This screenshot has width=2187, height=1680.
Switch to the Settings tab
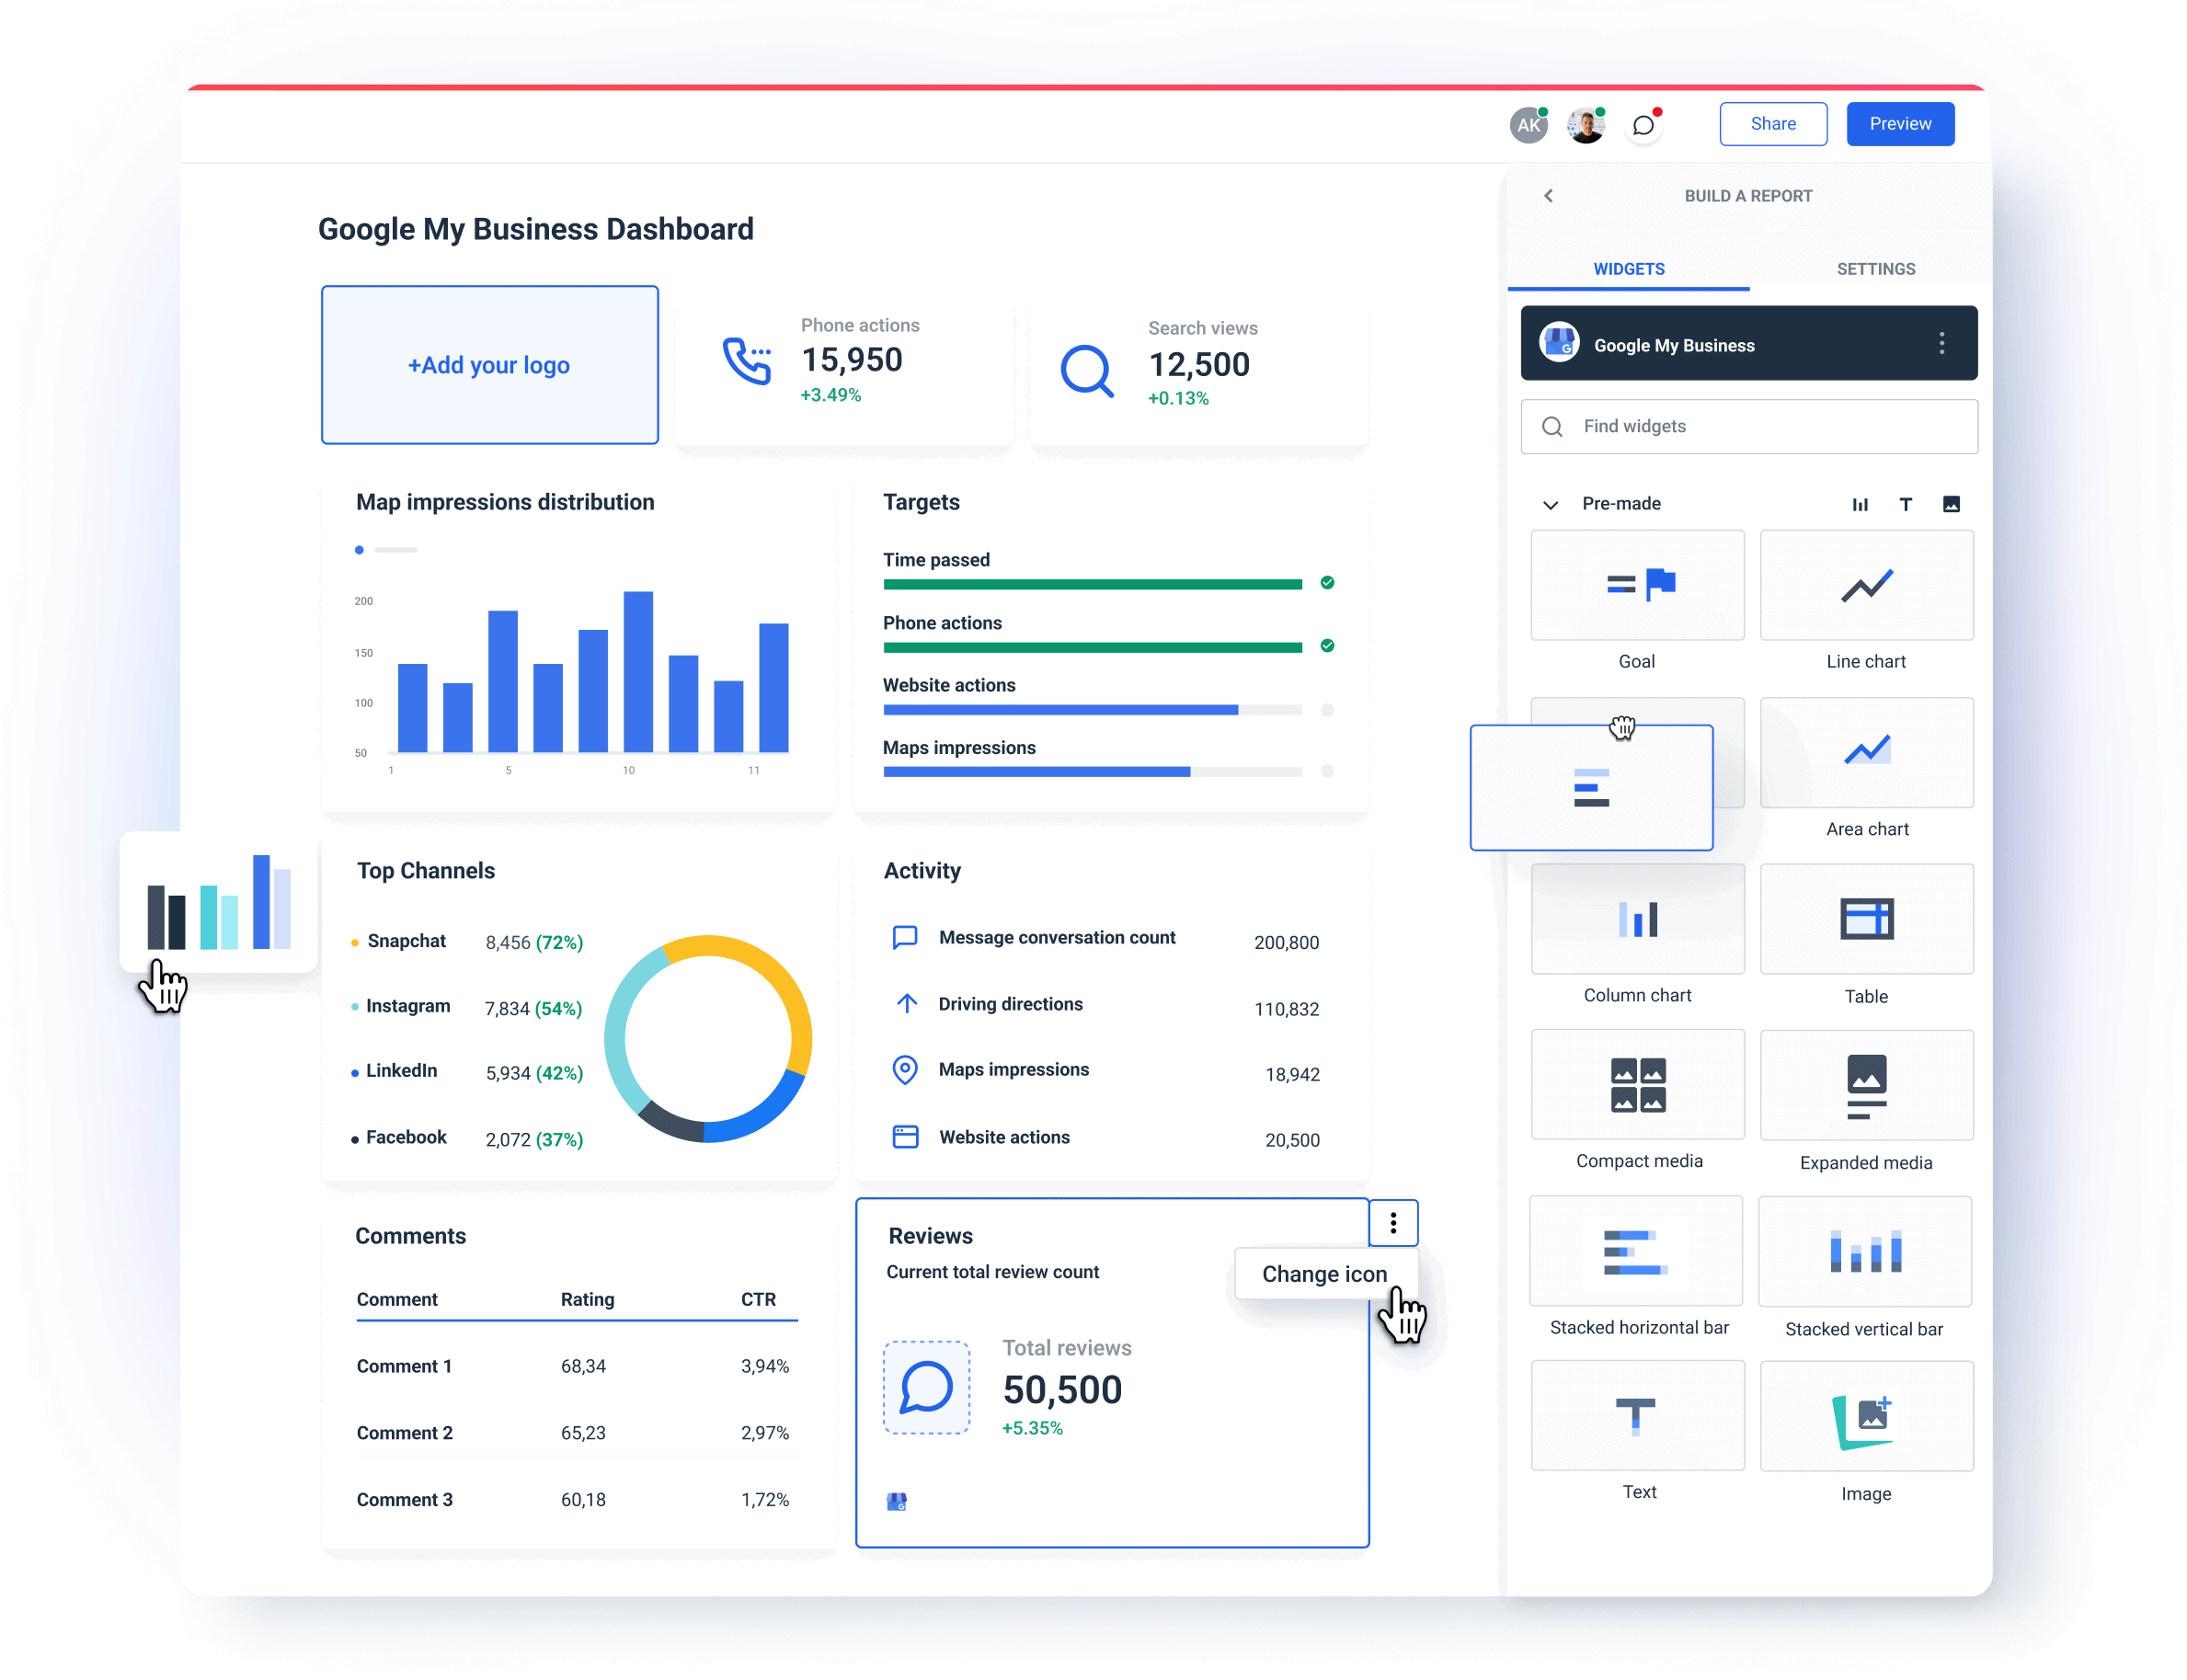pos(1875,268)
